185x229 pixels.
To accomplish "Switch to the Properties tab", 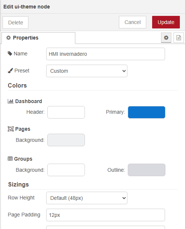I will (x=38, y=38).
